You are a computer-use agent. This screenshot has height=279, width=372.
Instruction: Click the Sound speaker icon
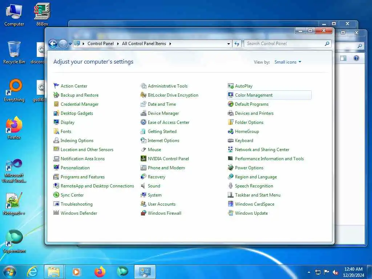pyautogui.click(x=143, y=186)
